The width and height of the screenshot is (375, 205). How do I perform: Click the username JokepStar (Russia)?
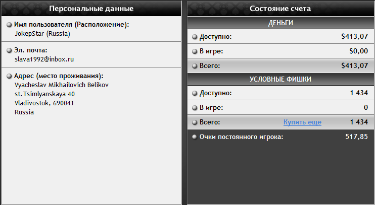(x=42, y=34)
